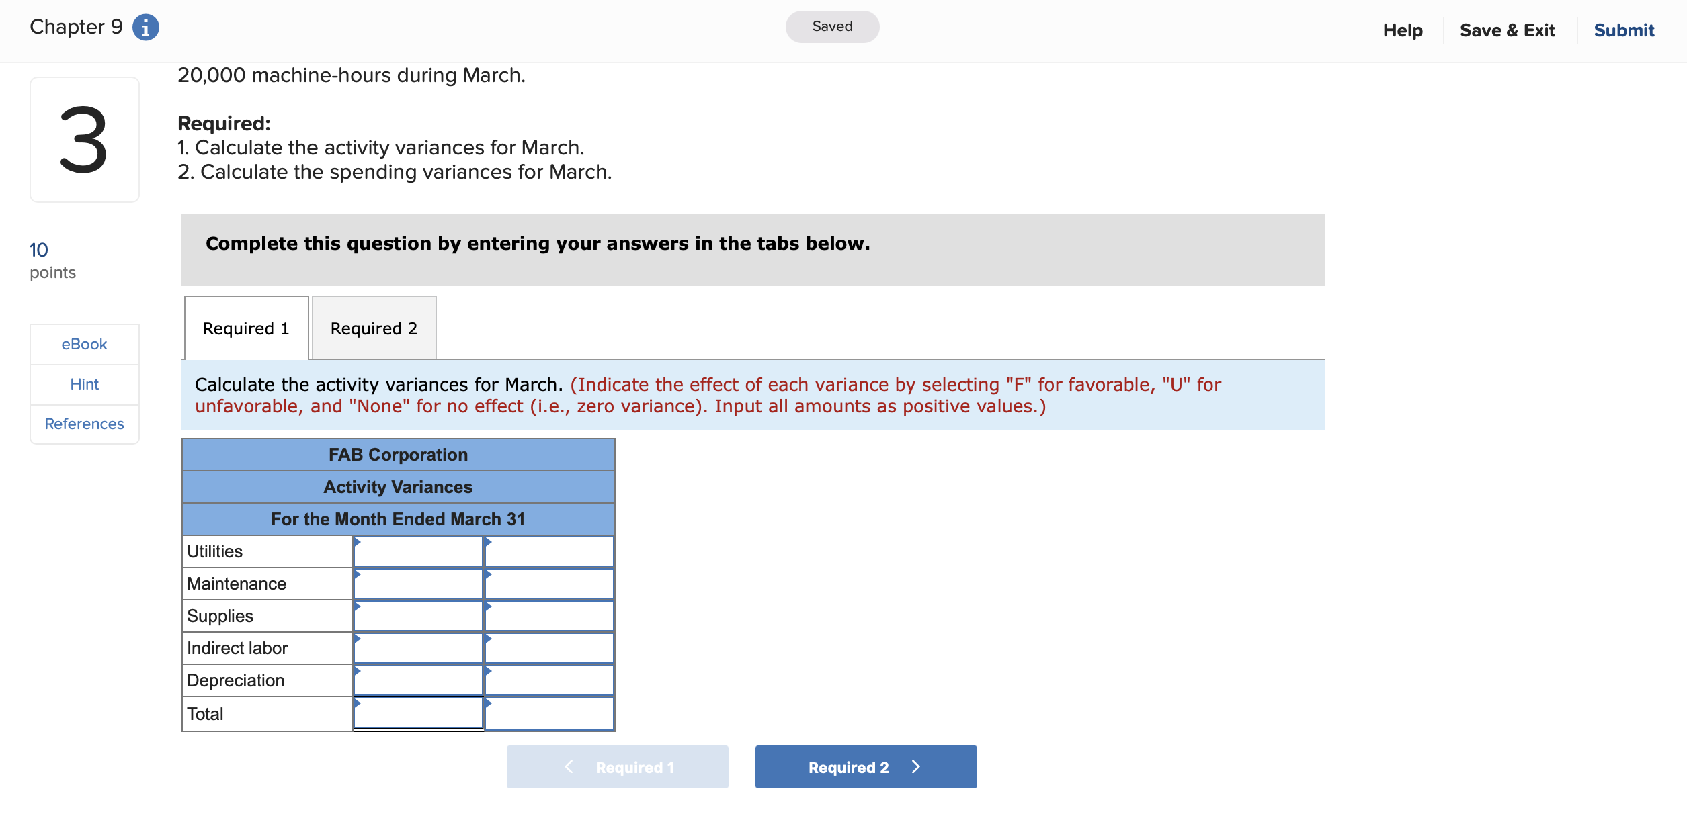Click the right chevron on Required 2 button
Screen dimensions: 1687x814
click(915, 766)
